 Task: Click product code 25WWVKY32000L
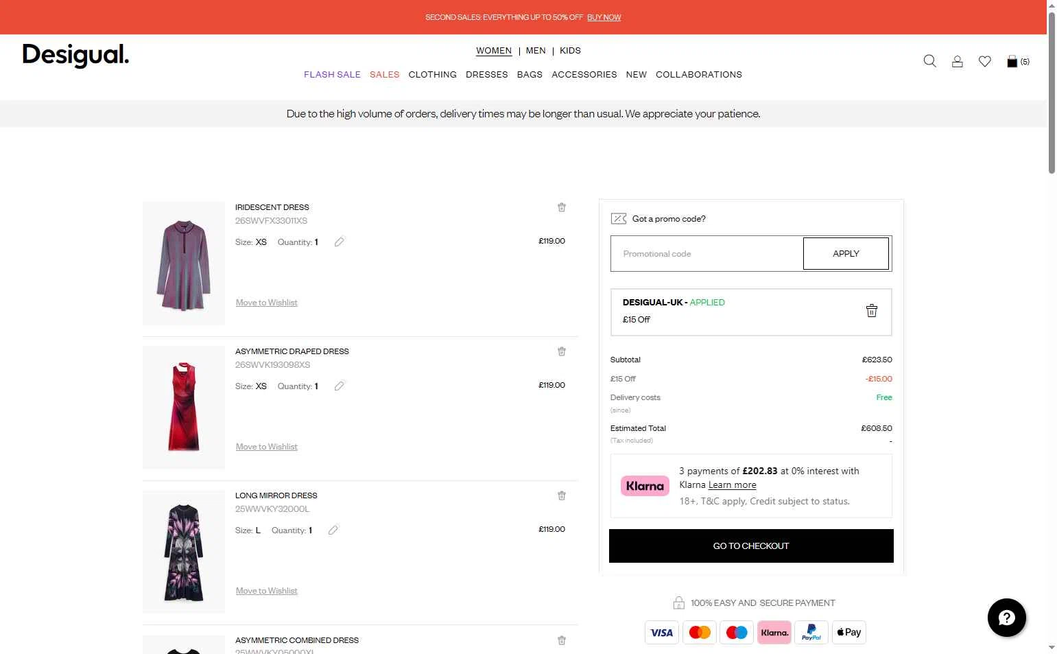pyautogui.click(x=272, y=509)
